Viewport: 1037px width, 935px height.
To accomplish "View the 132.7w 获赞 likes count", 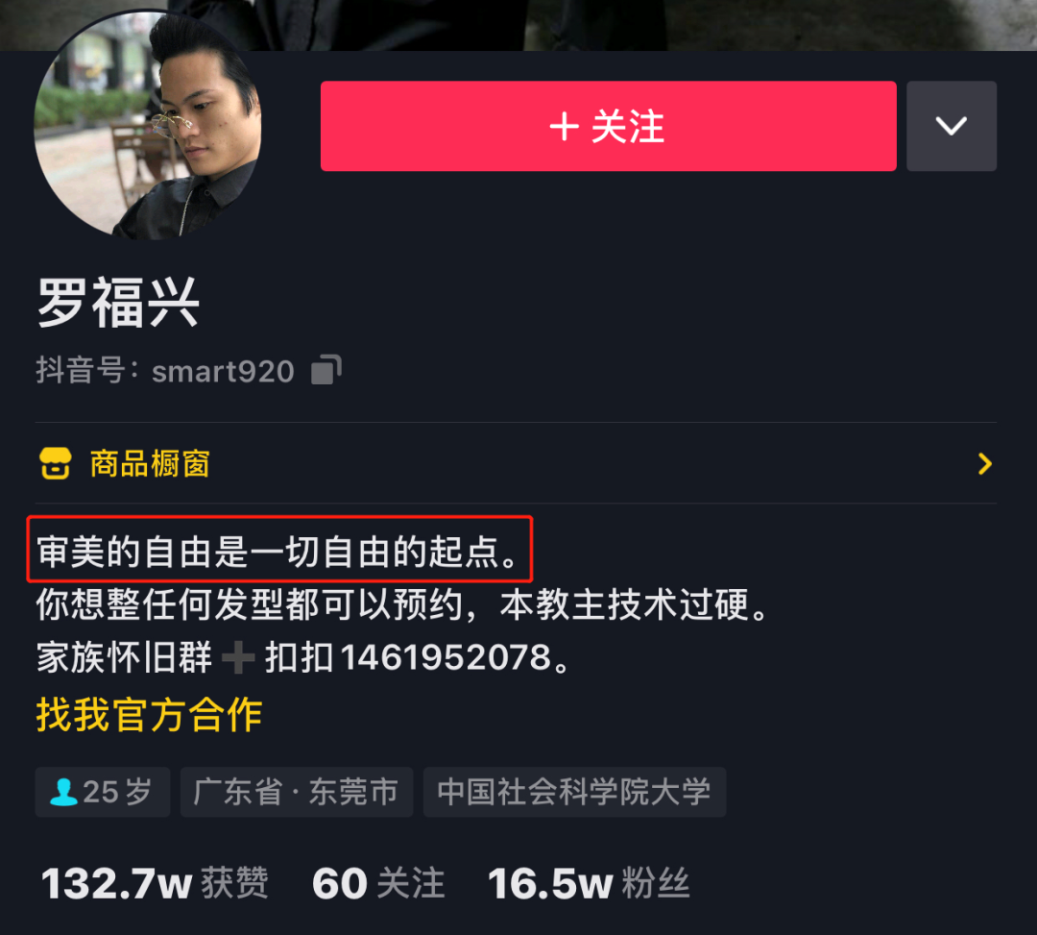I will 155,883.
